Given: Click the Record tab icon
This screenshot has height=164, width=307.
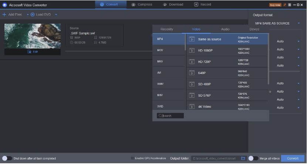Looking at the screenshot, I should pyautogui.click(x=196, y=4).
